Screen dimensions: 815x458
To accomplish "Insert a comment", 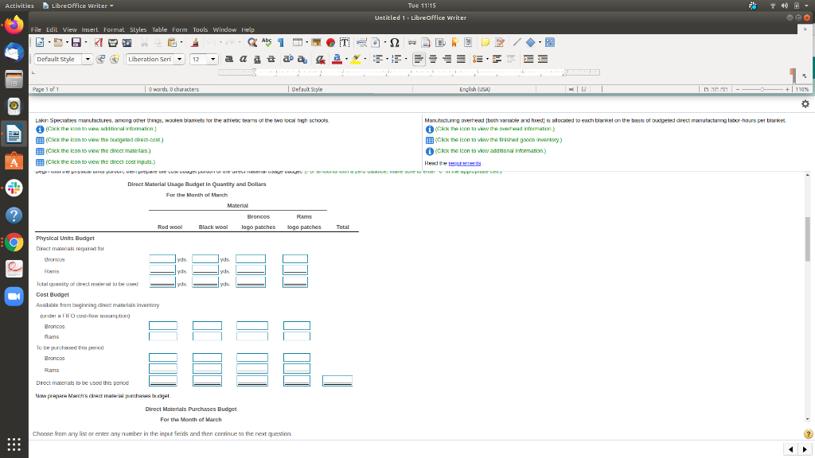I will [x=485, y=42].
